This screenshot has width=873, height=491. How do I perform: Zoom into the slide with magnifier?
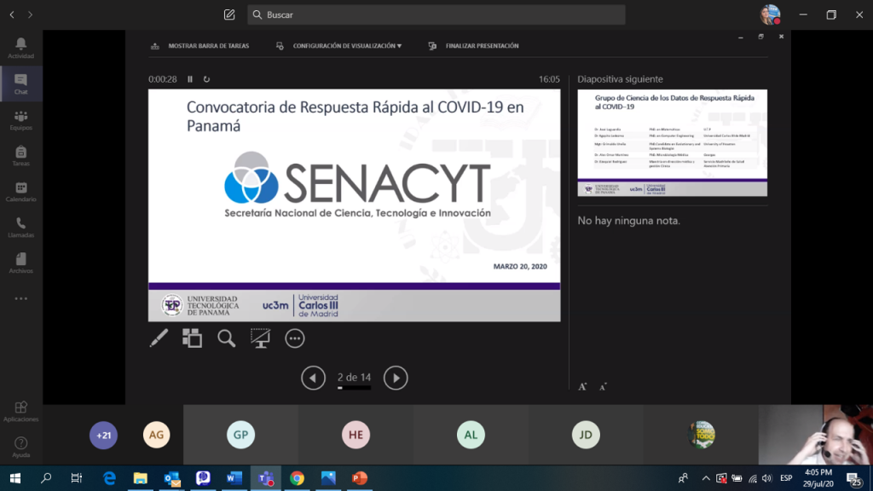coord(226,338)
